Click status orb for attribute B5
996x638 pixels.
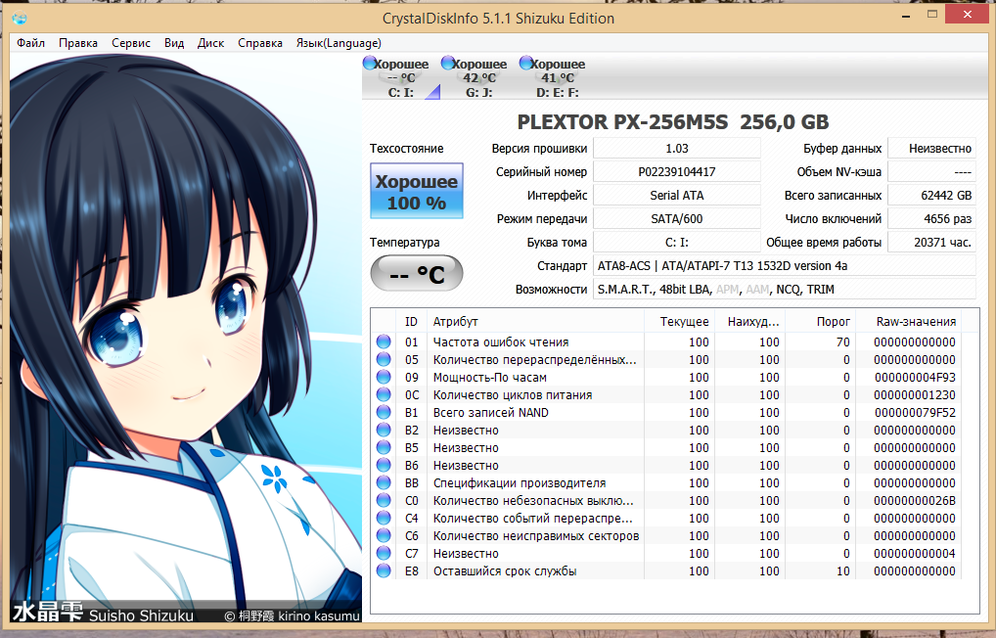point(384,447)
